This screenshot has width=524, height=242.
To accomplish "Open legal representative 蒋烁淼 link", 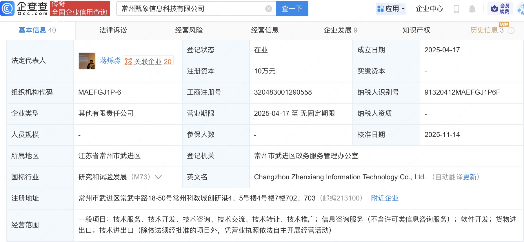I will pyautogui.click(x=110, y=61).
